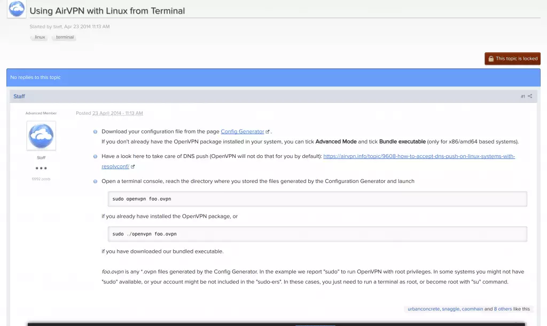Click the Staff avatar cloud image
This screenshot has width=547, height=326.
pyautogui.click(x=41, y=136)
